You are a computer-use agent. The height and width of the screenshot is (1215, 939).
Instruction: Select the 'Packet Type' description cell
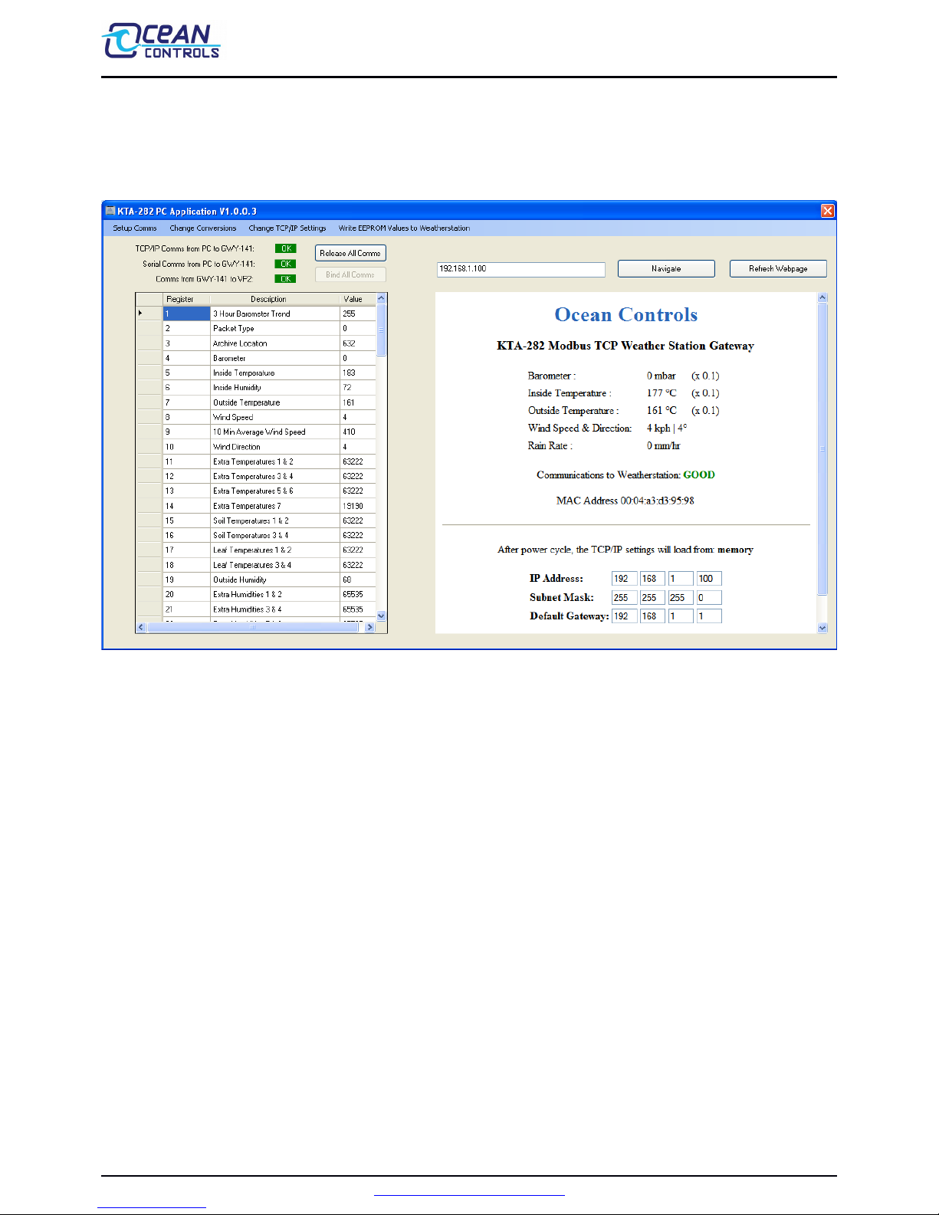coord(274,328)
